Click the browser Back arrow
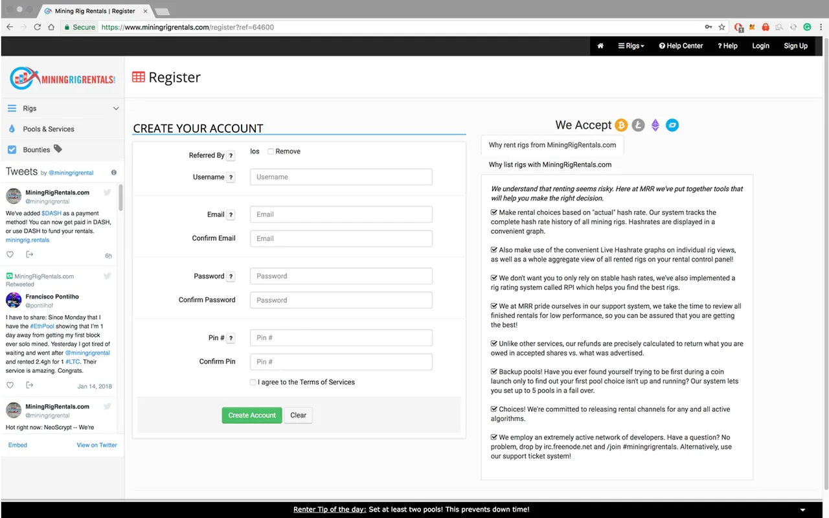The height and width of the screenshot is (518, 829). coord(9,27)
